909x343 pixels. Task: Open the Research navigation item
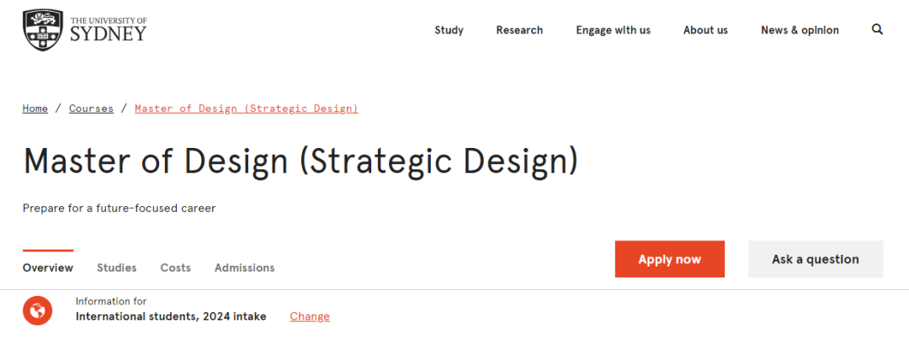[519, 30]
